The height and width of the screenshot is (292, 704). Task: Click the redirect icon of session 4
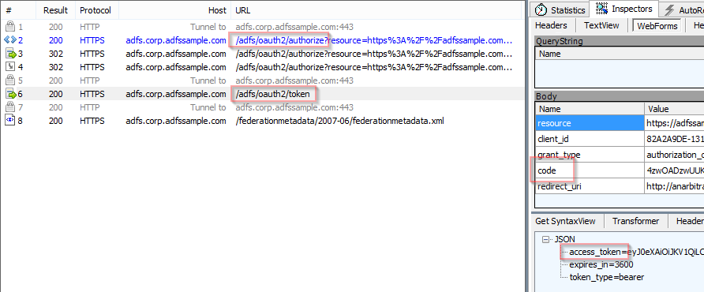10,67
